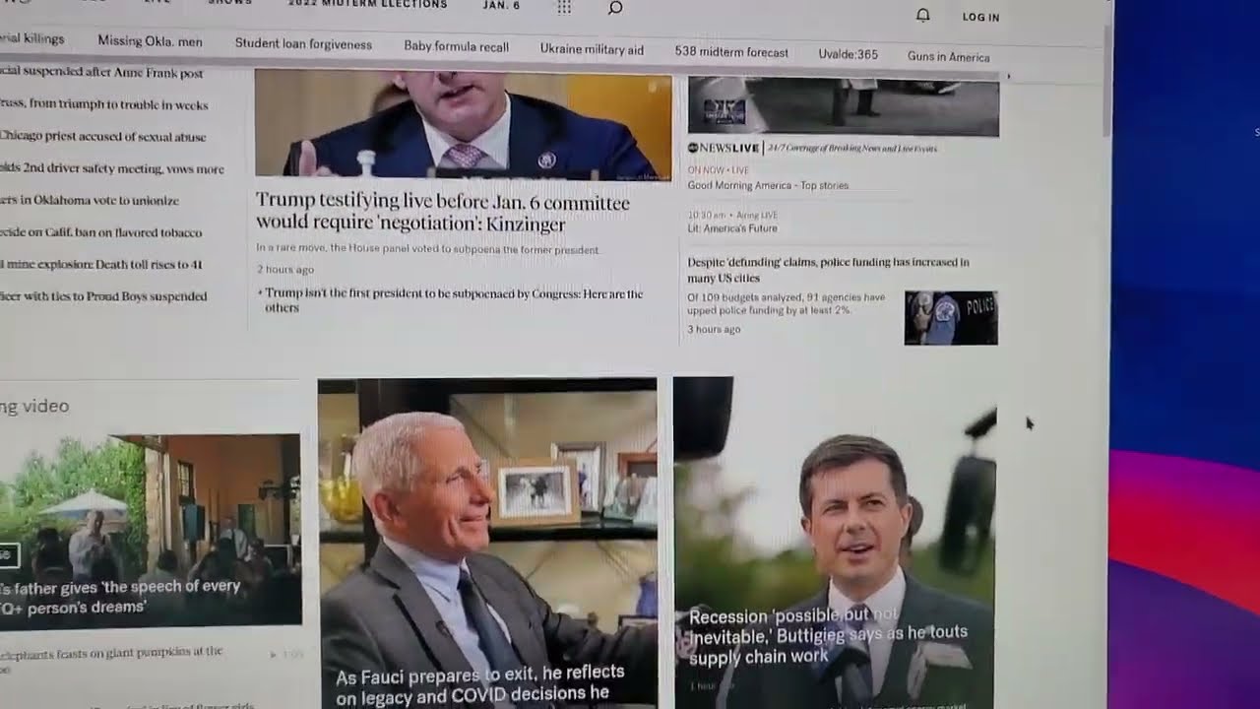Screen dimensions: 1260x709
Task: Click '2 hours ago' timestamp under Trump headline
Action: point(285,269)
